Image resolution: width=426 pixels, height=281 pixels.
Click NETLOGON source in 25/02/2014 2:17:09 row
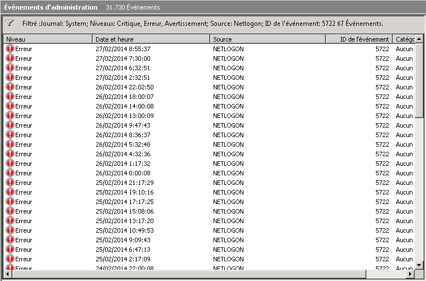[x=228, y=259]
